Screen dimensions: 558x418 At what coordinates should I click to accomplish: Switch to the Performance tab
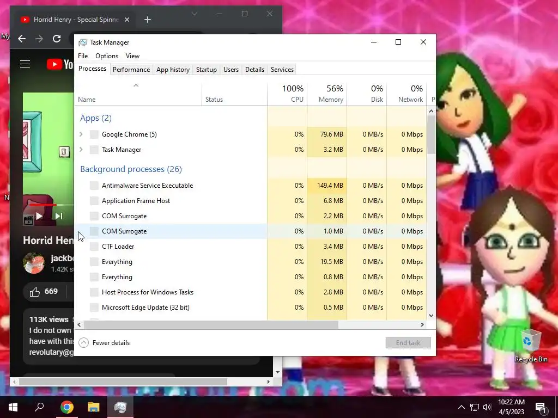click(131, 70)
